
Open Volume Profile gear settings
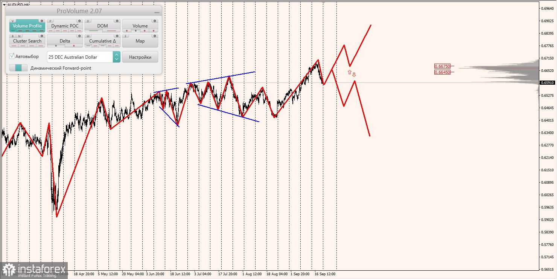point(42,21)
